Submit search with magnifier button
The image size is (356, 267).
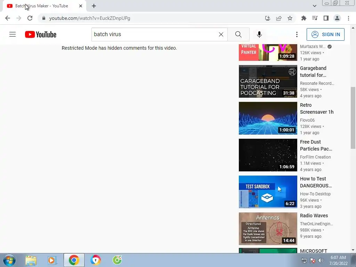pos(238,34)
